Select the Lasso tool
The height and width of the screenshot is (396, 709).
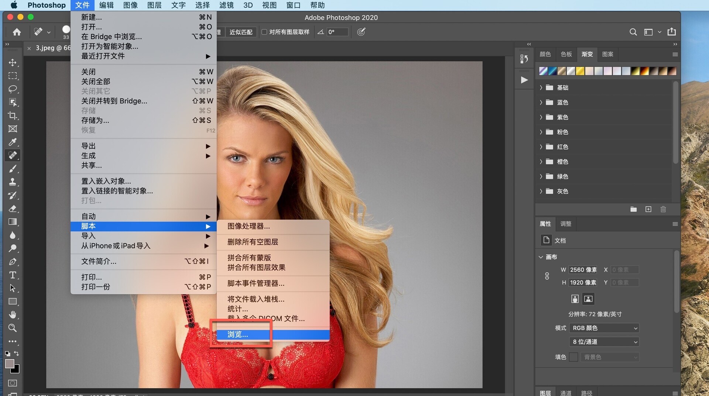(13, 89)
